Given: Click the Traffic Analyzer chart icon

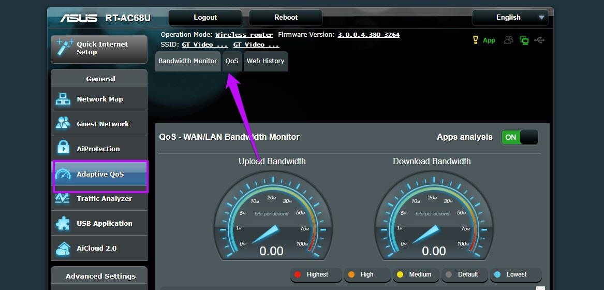Looking at the screenshot, I should tap(63, 198).
